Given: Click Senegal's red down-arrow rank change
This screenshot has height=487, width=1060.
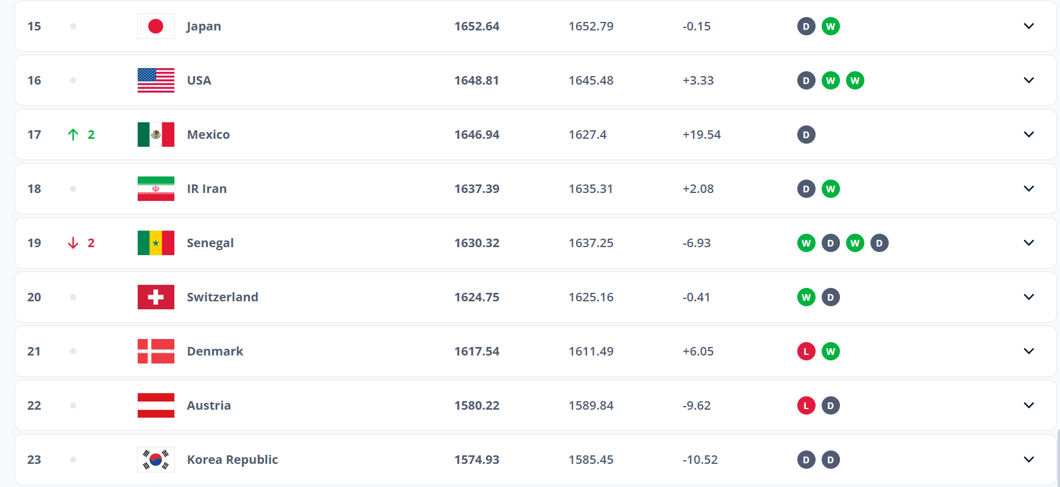Looking at the screenshot, I should click(x=74, y=243).
